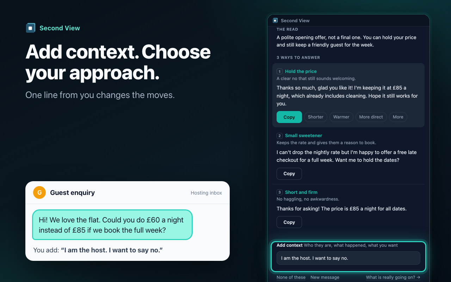Click the None of these link
Screen dimensions: 451x282
pos(291,277)
